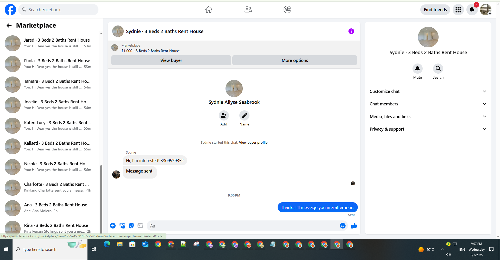
Task: Click the Facebook logo icon
Action: pyautogui.click(x=10, y=10)
